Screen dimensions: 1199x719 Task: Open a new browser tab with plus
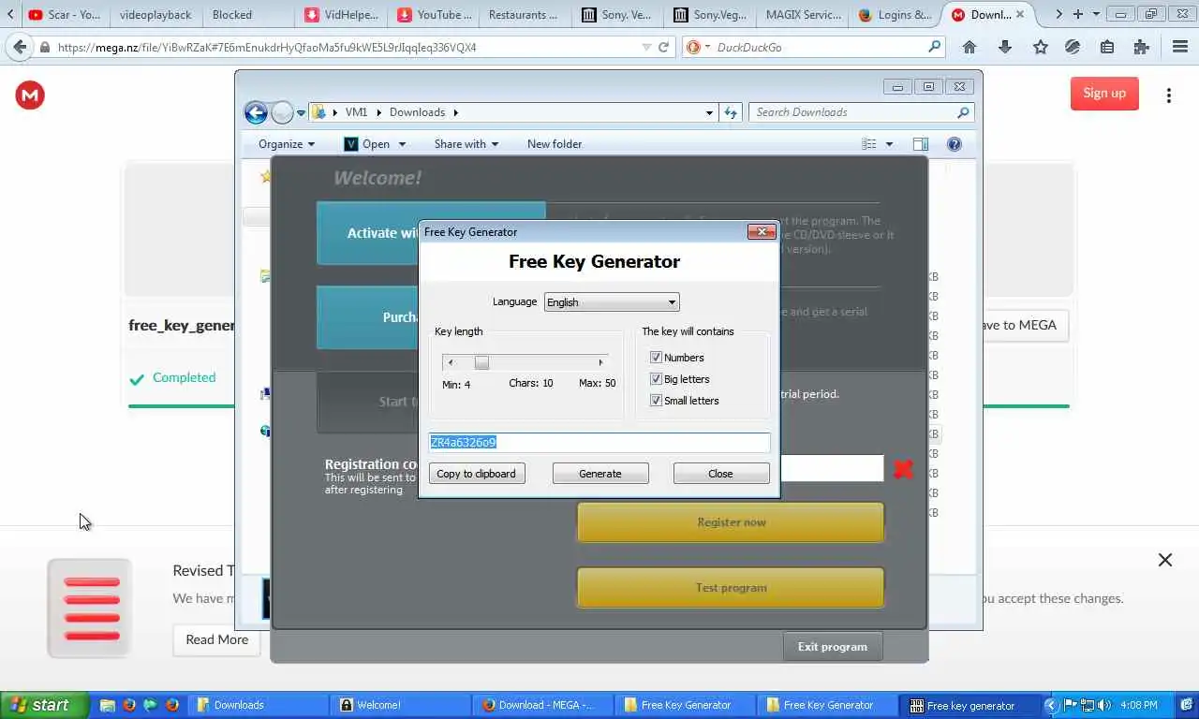[x=1078, y=14]
